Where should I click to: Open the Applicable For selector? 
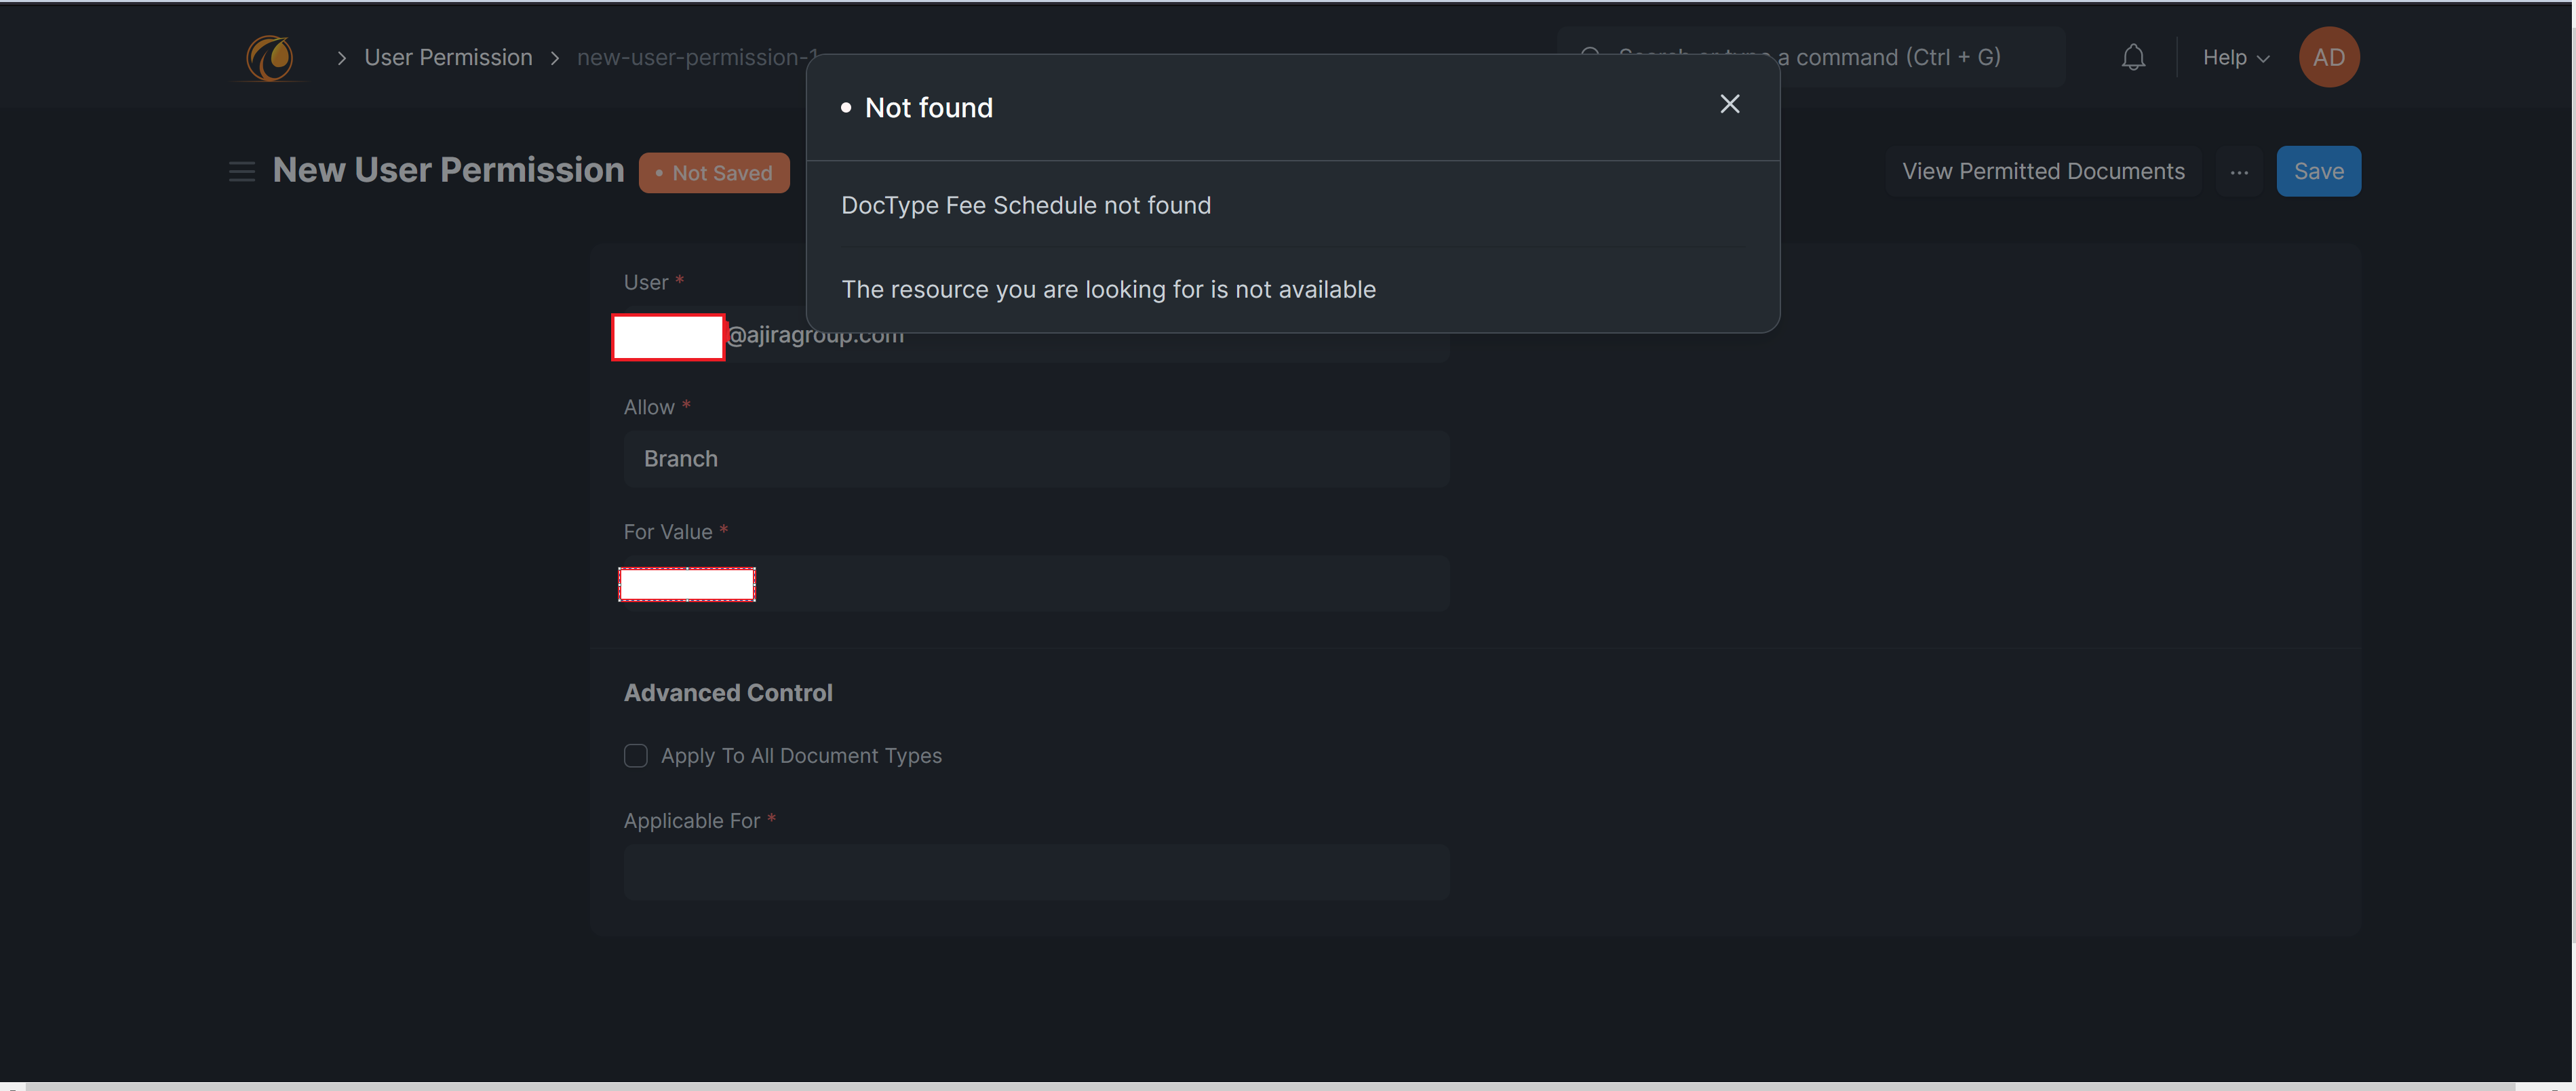tap(1035, 872)
